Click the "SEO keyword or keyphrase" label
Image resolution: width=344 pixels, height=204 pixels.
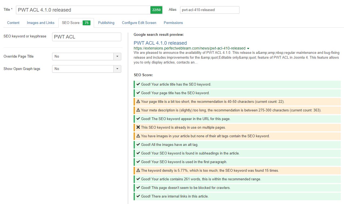pos(25,36)
